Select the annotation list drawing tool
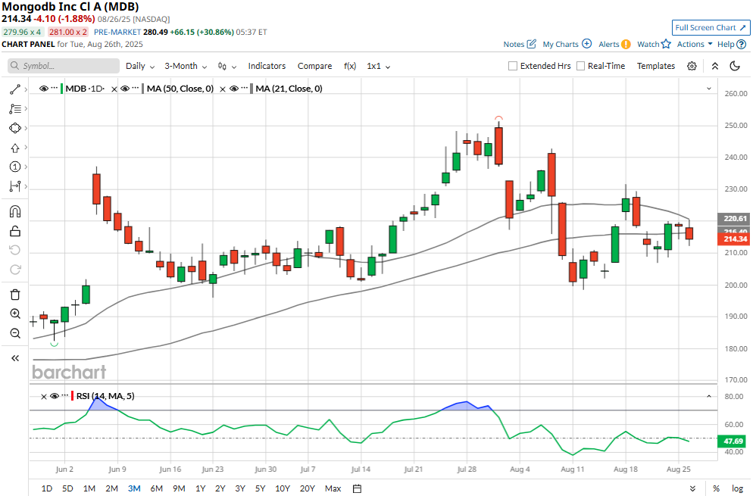This screenshot has width=756, height=496. (x=15, y=109)
